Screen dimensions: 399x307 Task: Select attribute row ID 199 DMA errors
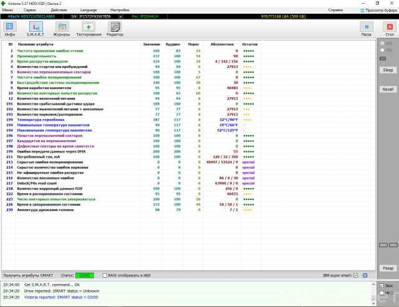[132, 151]
